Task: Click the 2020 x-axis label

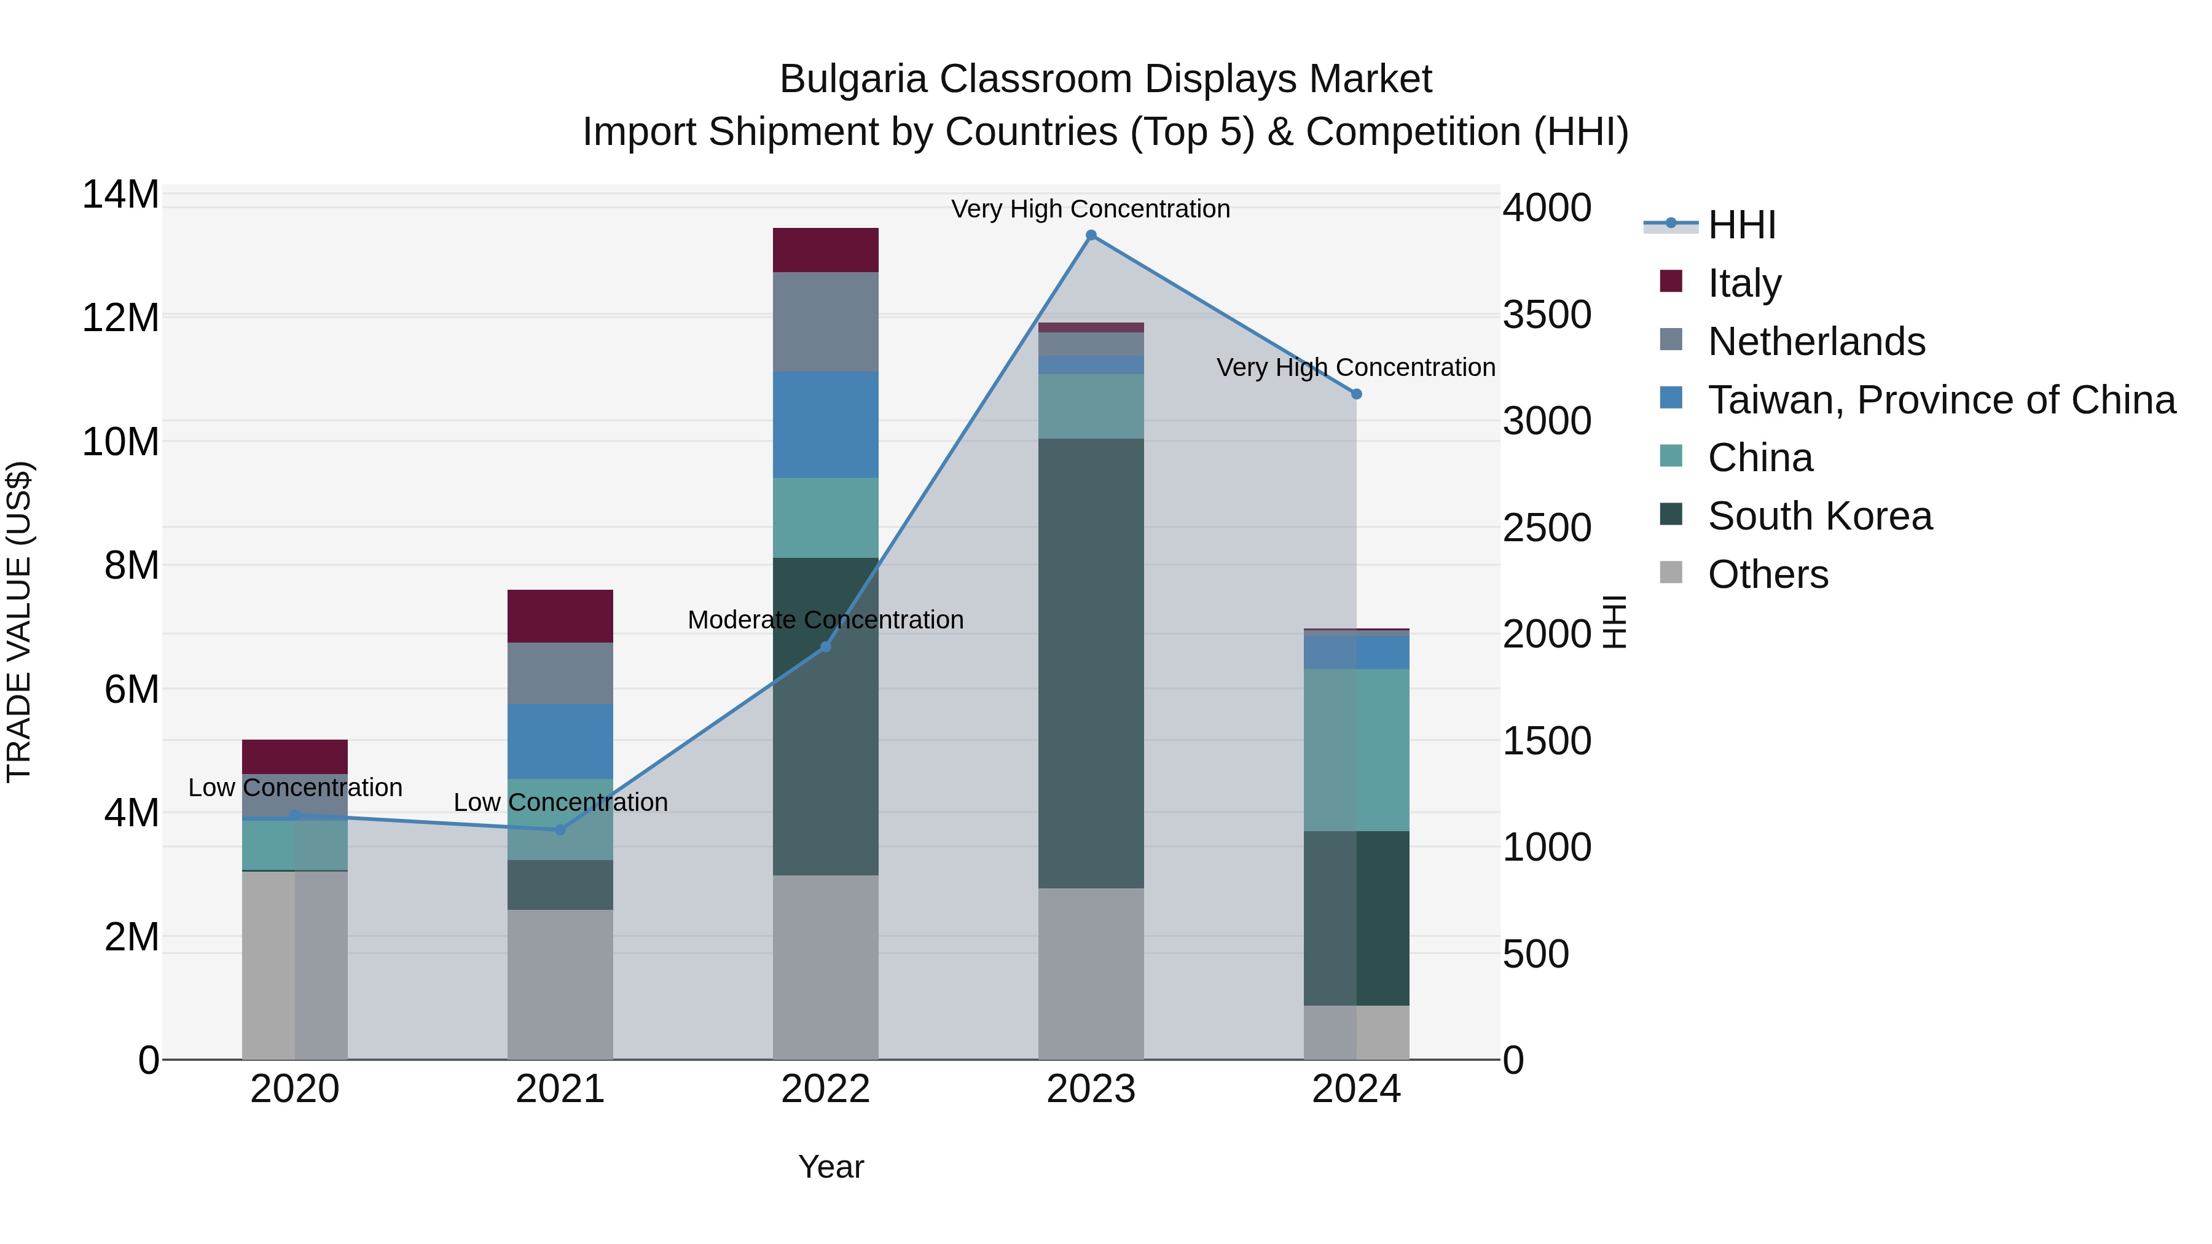Action: (296, 1089)
